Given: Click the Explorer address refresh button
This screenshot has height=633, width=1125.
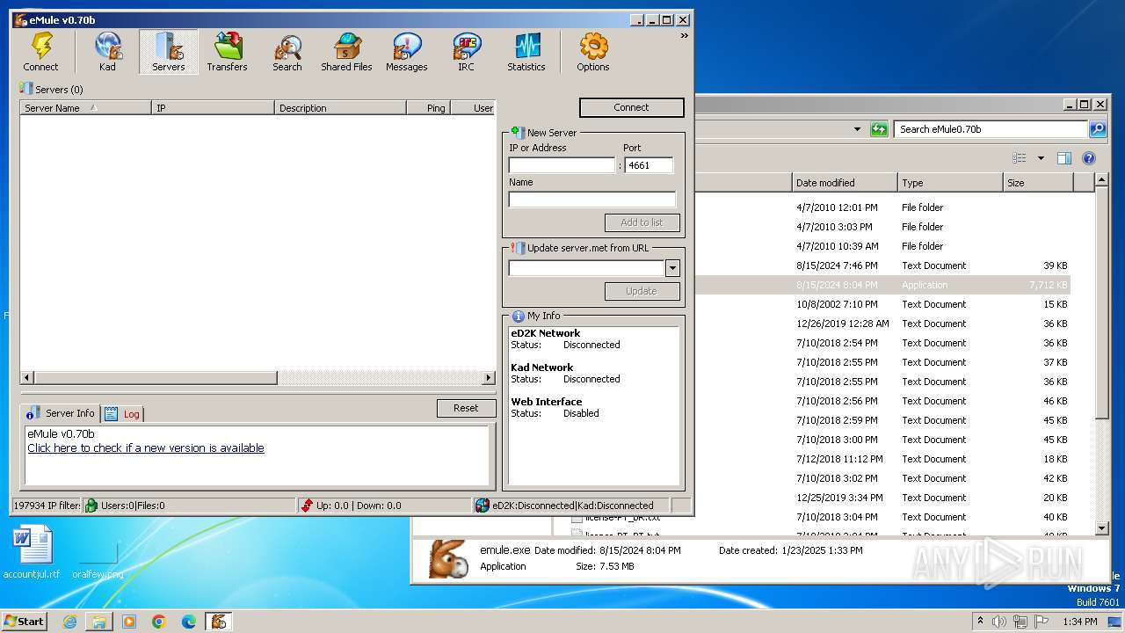Looking at the screenshot, I should pyautogui.click(x=879, y=129).
